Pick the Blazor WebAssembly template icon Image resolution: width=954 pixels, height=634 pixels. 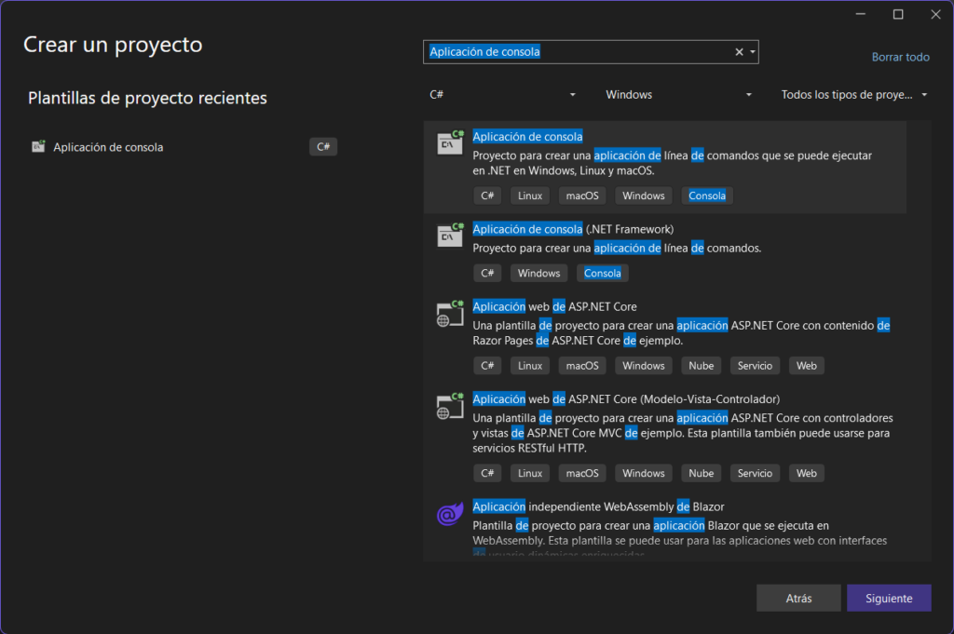click(x=450, y=514)
